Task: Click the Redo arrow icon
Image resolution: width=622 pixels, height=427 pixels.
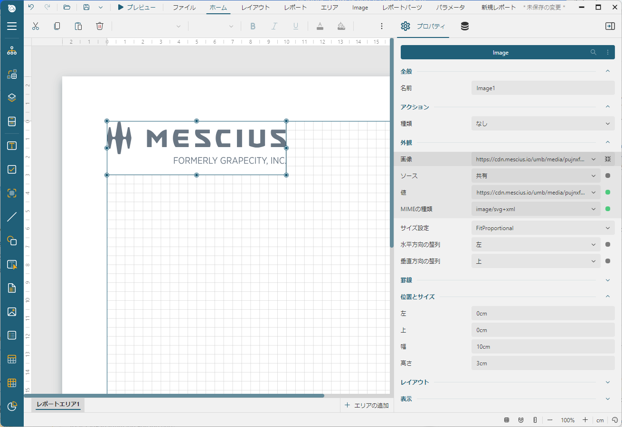Action: (47, 7)
